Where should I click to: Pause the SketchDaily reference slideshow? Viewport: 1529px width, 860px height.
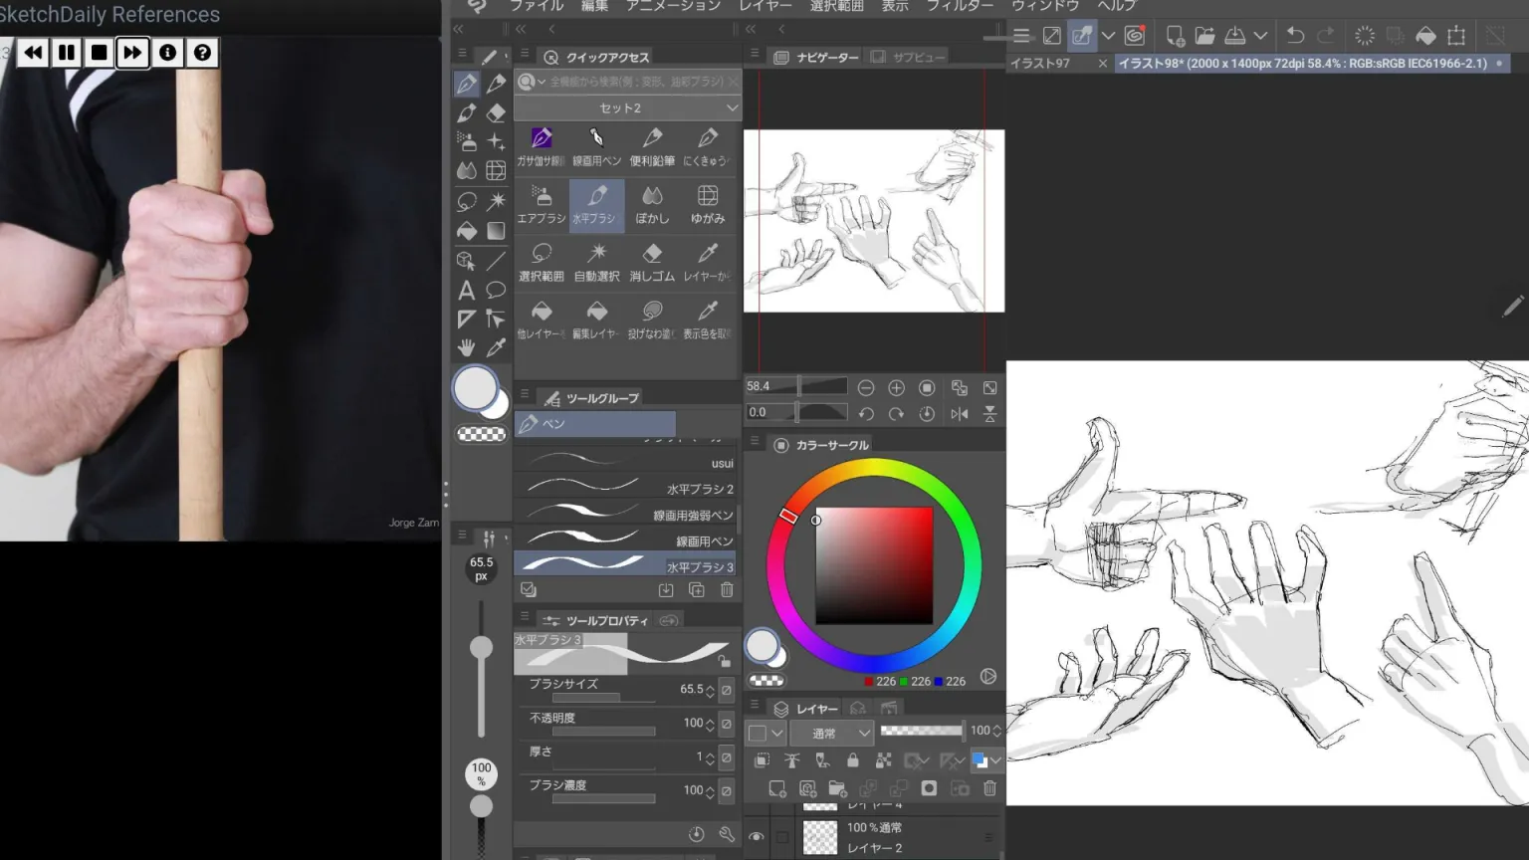[66, 52]
